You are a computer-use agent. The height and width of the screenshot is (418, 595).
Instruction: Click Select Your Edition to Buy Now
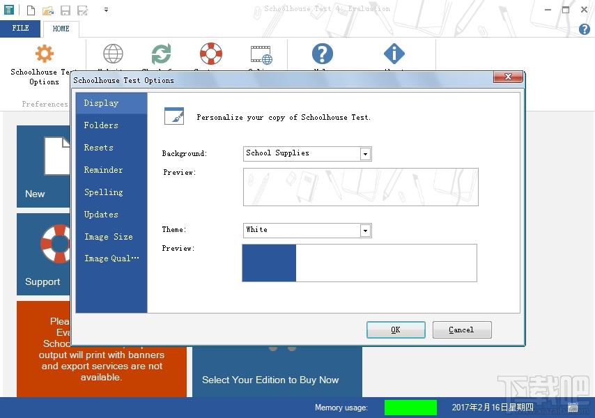270,380
